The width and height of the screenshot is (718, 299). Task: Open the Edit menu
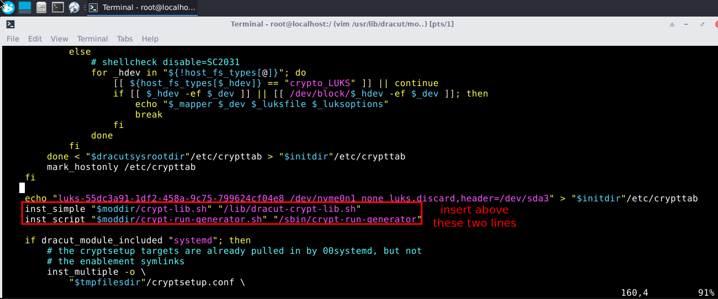click(x=35, y=39)
